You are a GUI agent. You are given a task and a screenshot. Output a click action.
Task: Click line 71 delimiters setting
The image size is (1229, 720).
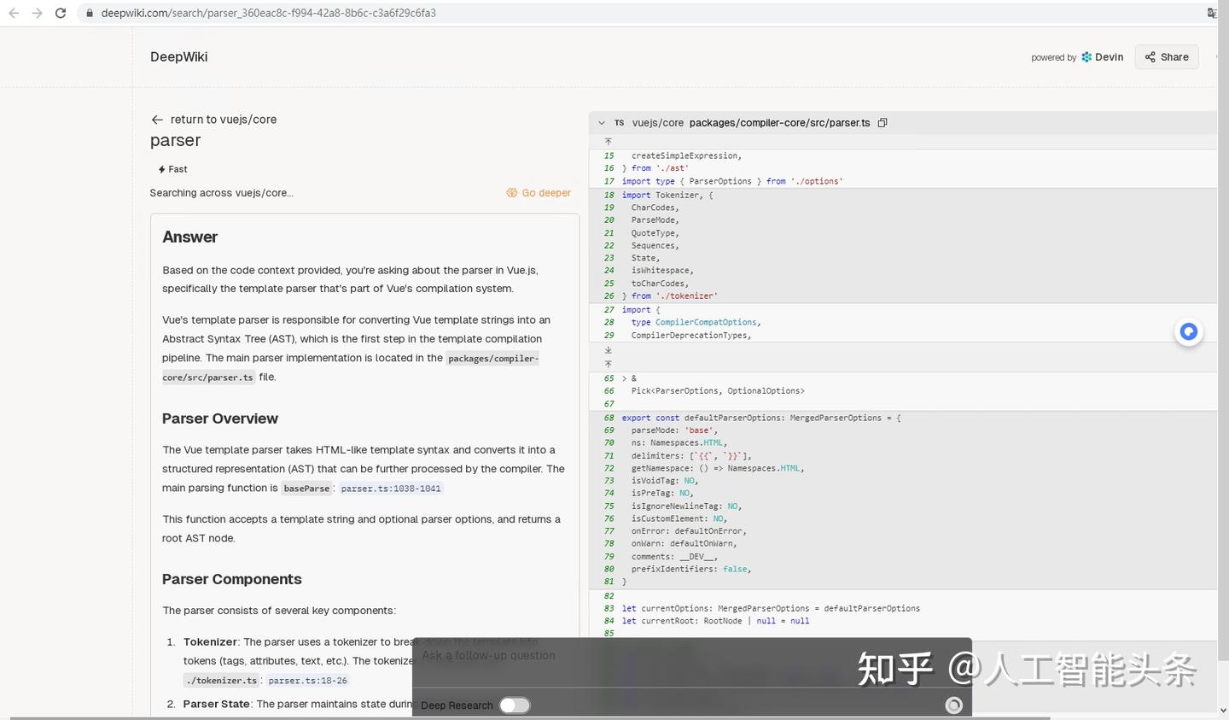(691, 455)
